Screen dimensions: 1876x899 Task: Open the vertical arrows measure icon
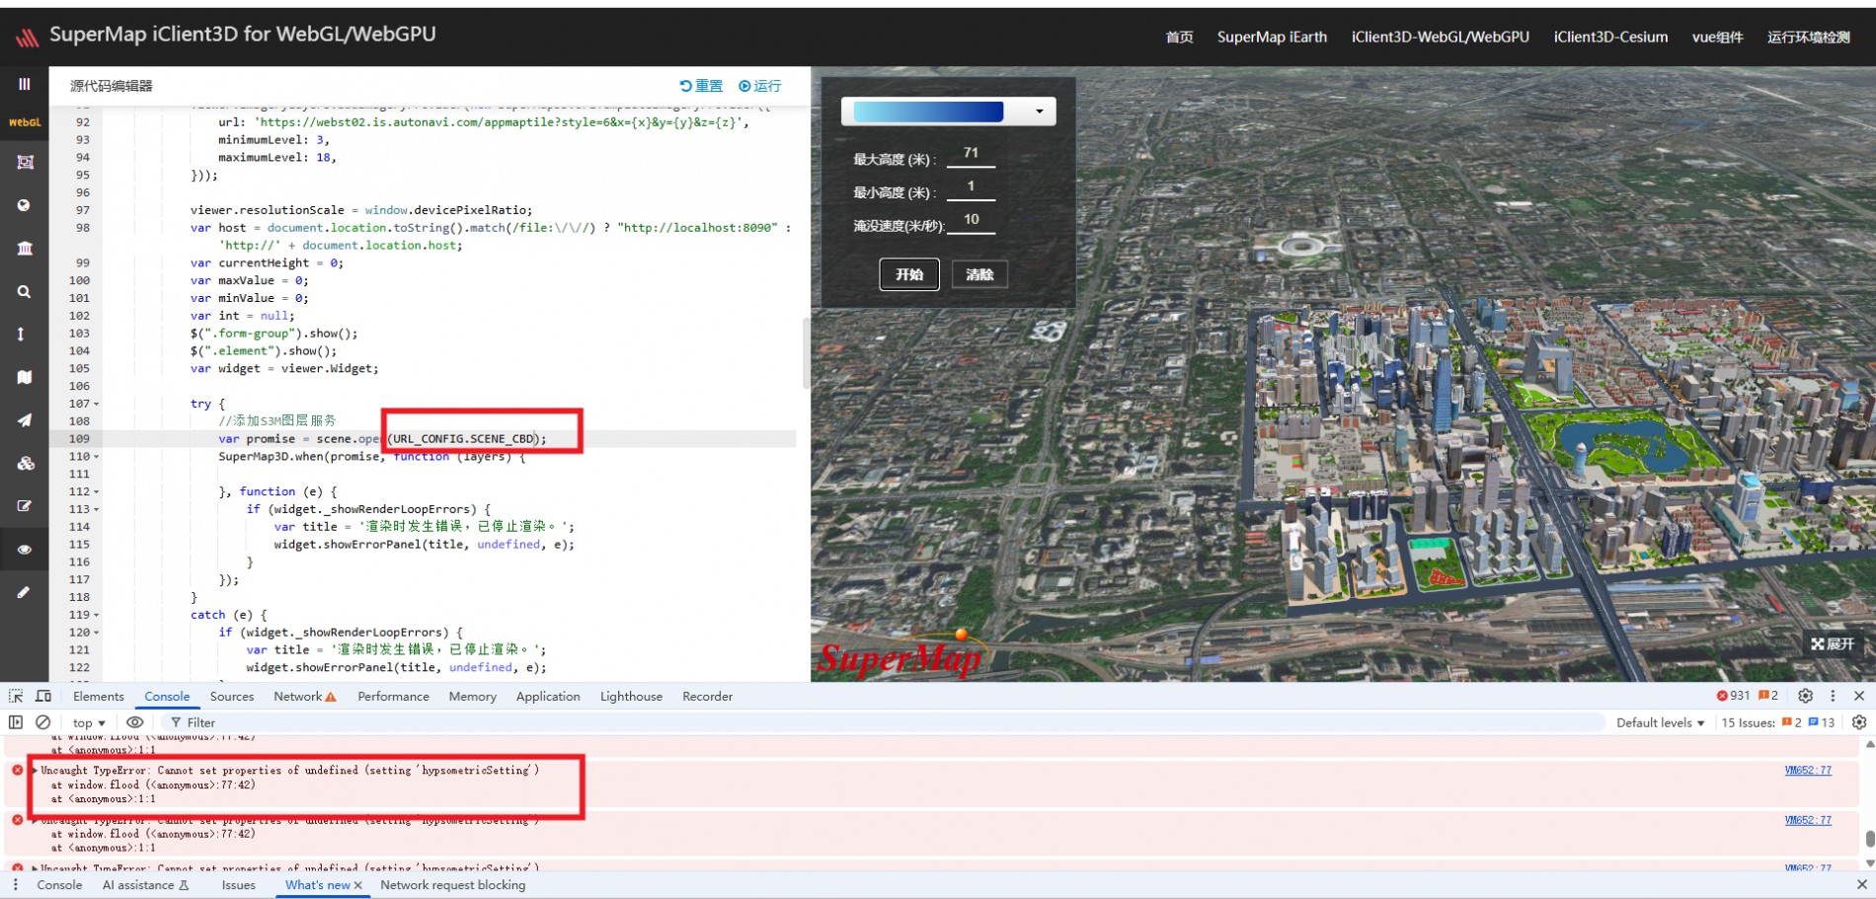point(21,335)
